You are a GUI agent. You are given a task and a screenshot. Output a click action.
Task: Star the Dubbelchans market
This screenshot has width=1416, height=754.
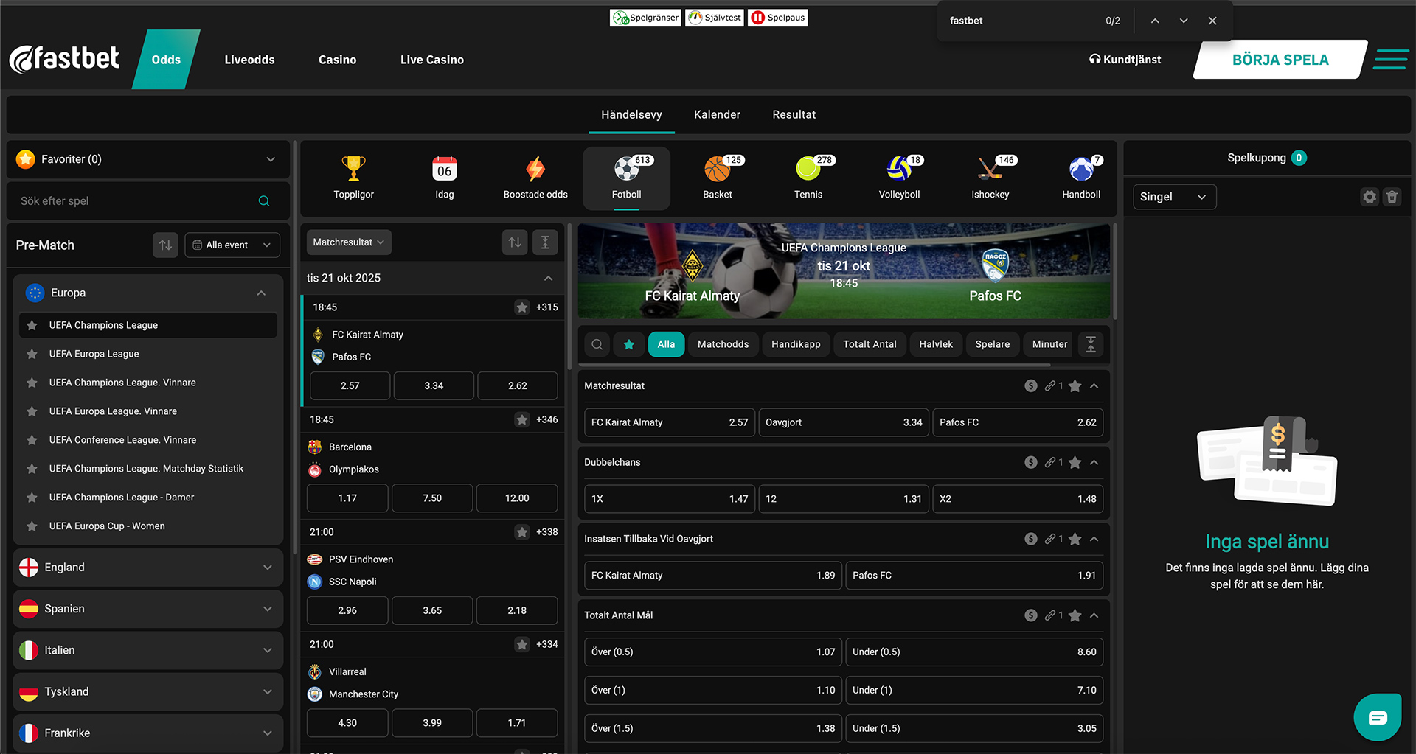coord(1074,462)
